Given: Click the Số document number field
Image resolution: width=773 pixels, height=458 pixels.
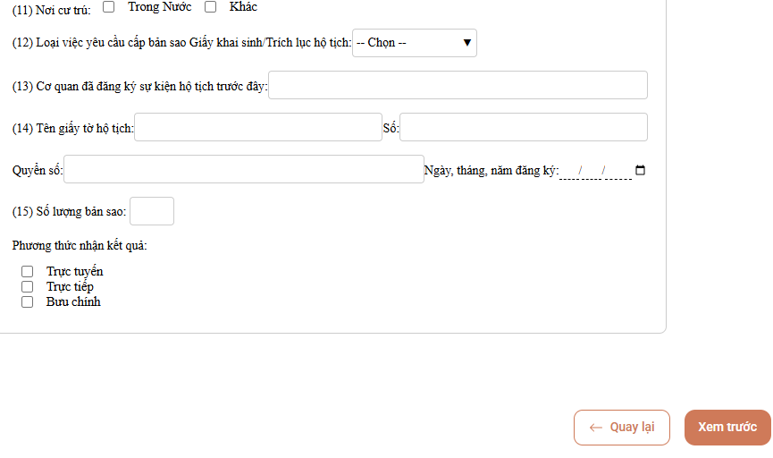Looking at the screenshot, I should coord(523,127).
